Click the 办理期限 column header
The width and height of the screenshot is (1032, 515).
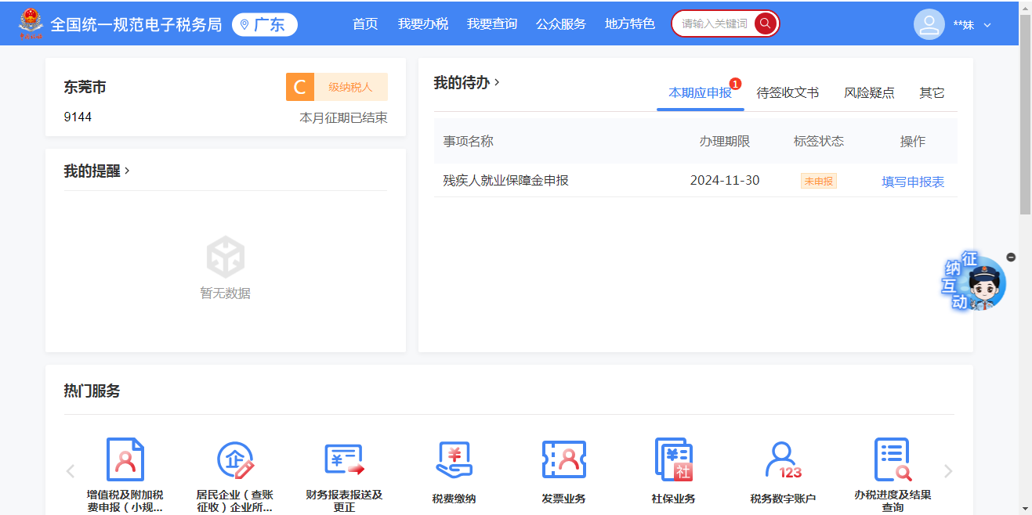point(725,142)
